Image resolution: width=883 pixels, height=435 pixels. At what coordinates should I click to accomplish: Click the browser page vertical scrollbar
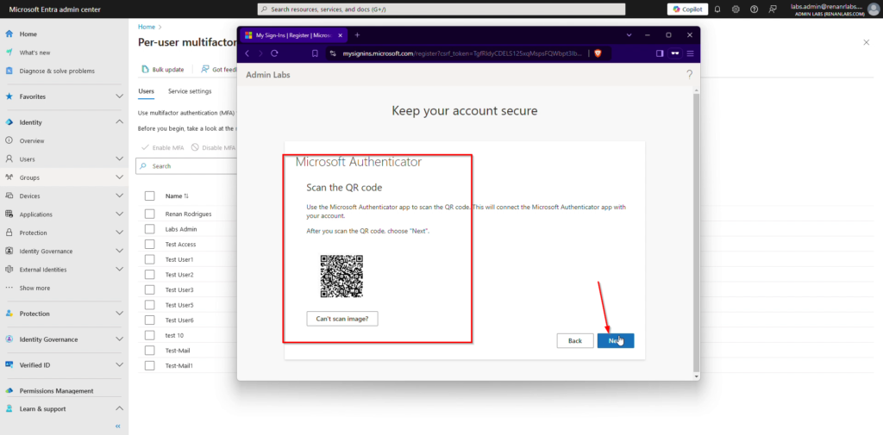click(696, 233)
